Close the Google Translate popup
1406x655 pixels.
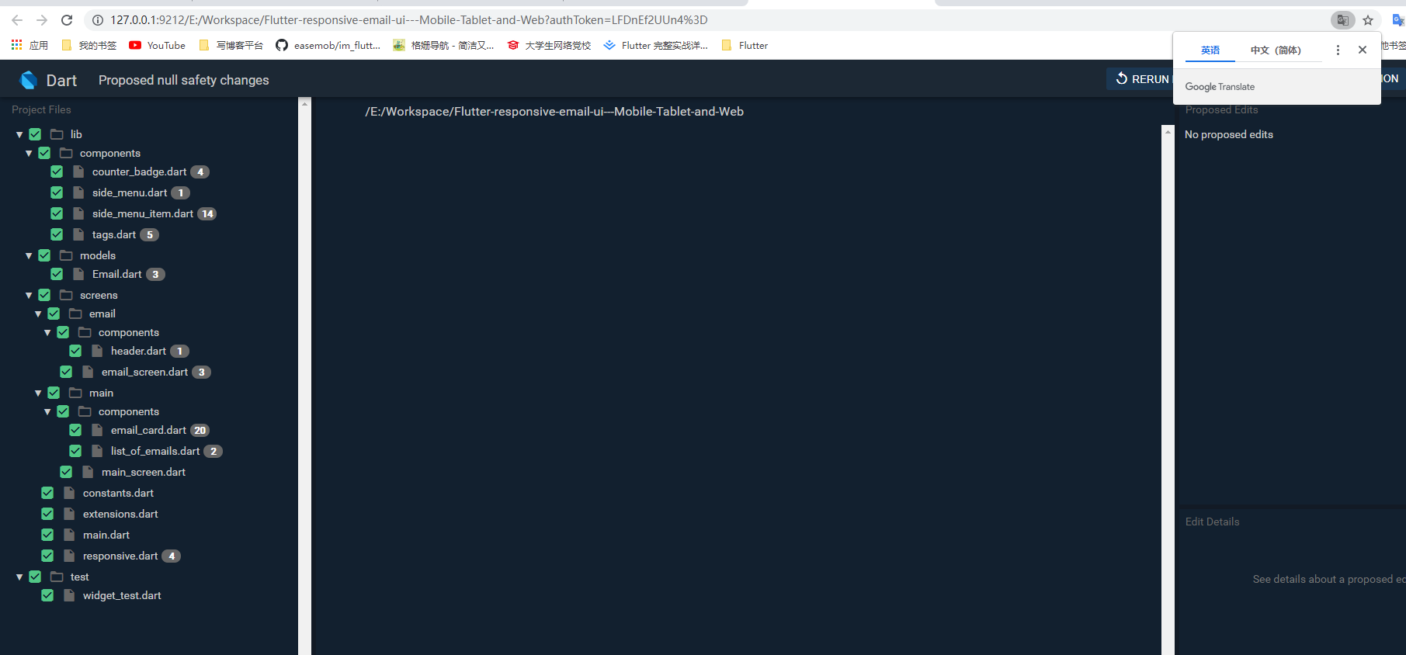tap(1363, 50)
